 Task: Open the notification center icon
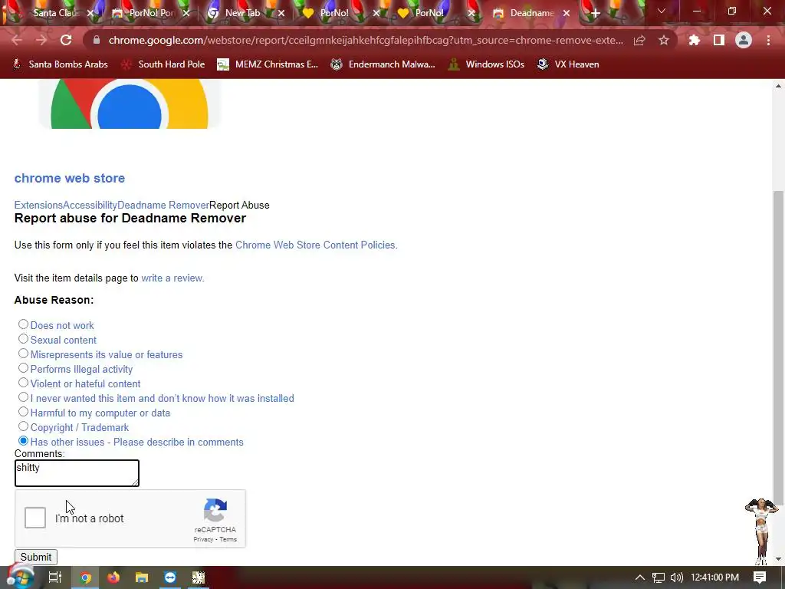pyautogui.click(x=760, y=577)
